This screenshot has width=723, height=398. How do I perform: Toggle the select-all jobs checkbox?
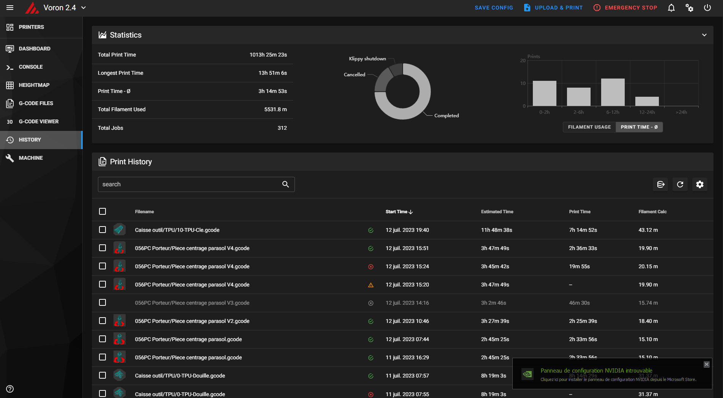coord(102,211)
